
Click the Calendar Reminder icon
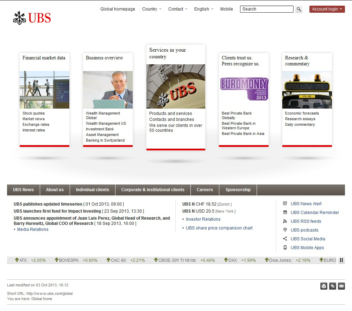click(x=285, y=212)
